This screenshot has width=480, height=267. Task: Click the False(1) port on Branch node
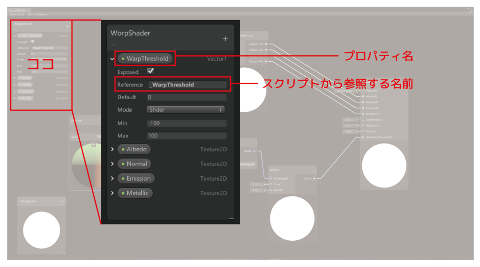point(270,190)
